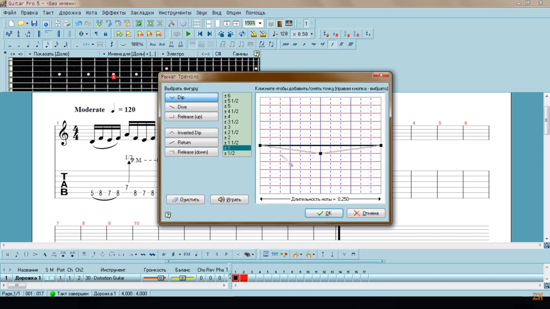Open the Инструменты menu
This screenshot has width=550, height=309.
(x=175, y=13)
